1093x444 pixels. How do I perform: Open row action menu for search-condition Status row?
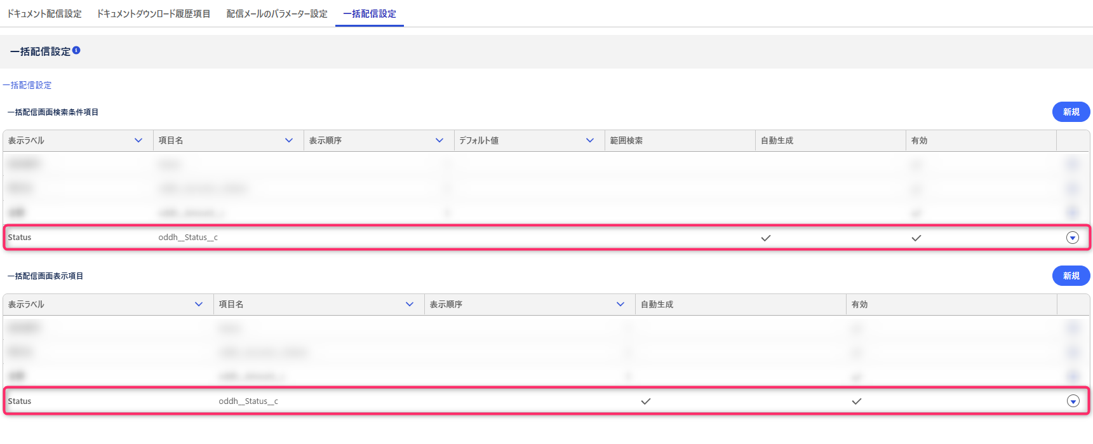coord(1073,238)
